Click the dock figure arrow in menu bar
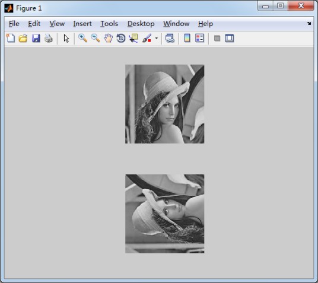 point(309,23)
